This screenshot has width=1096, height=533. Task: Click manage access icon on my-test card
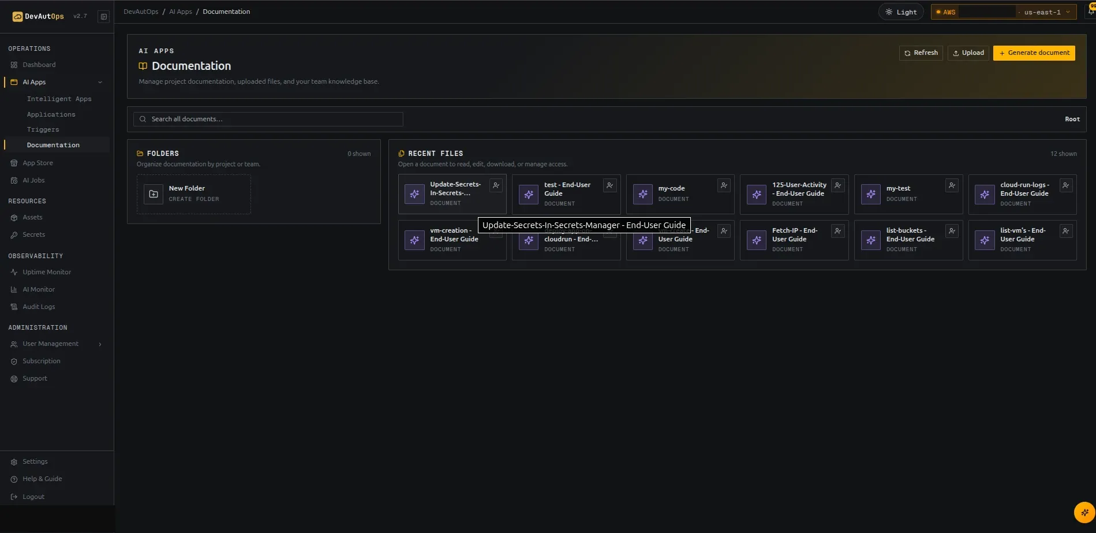click(x=952, y=185)
